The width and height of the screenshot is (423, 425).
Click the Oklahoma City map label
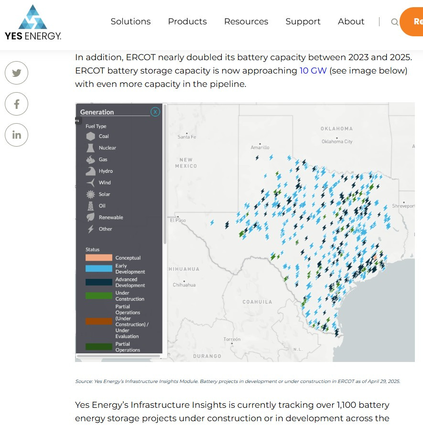pyautogui.click(x=337, y=141)
